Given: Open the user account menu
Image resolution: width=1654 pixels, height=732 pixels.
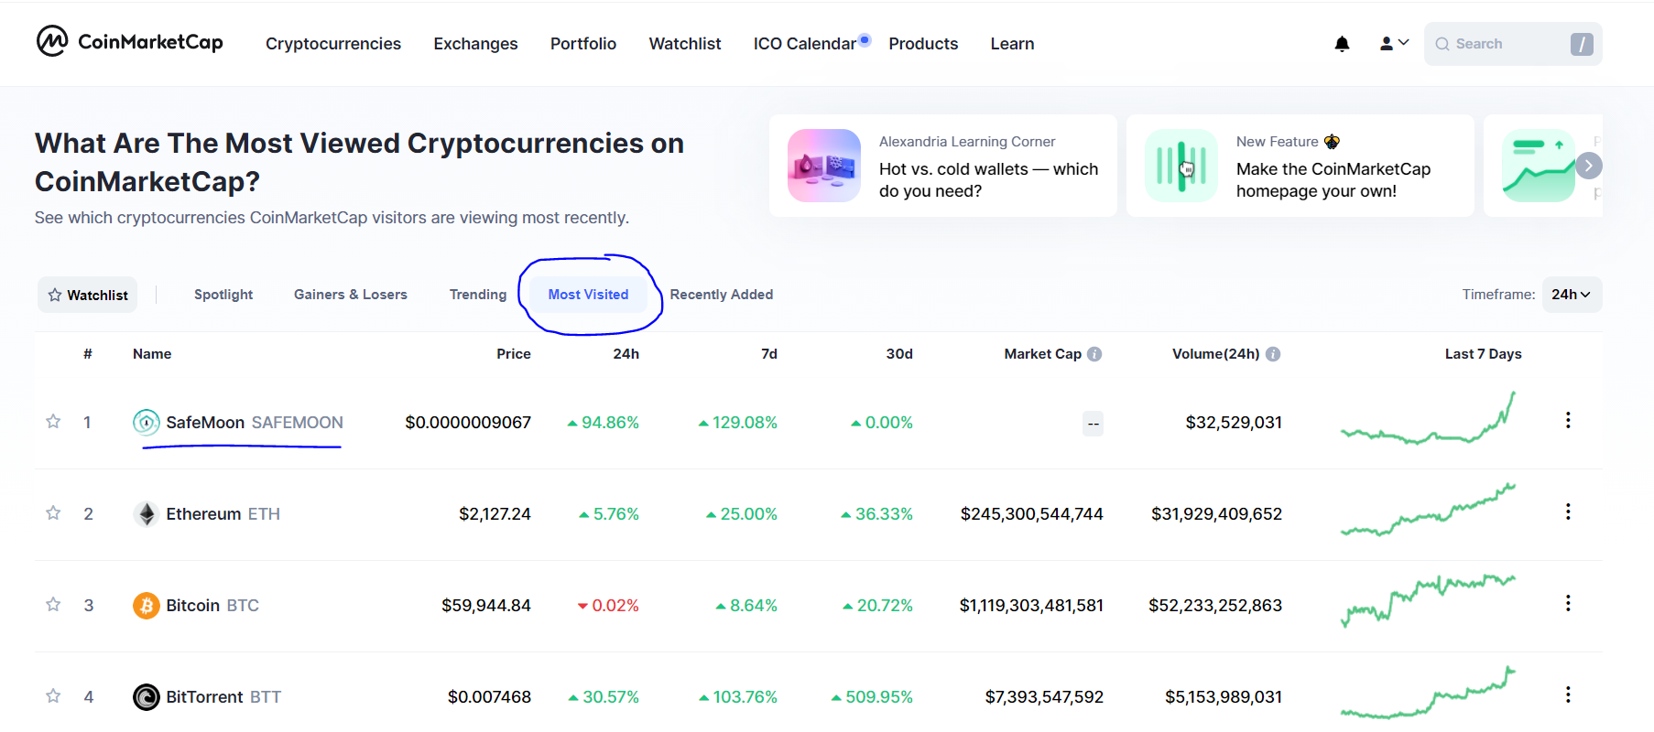Looking at the screenshot, I should click(1394, 43).
